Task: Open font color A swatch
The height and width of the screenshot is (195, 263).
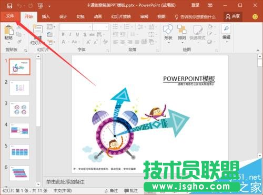Action: point(63,42)
